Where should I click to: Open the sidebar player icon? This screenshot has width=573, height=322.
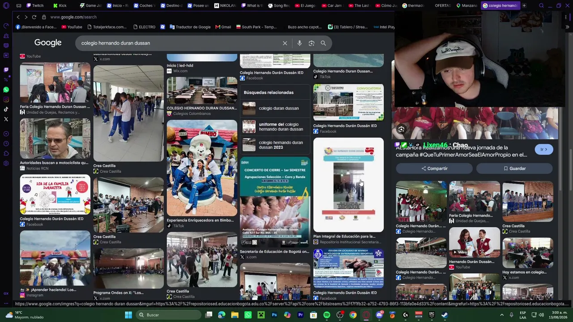[6, 134]
